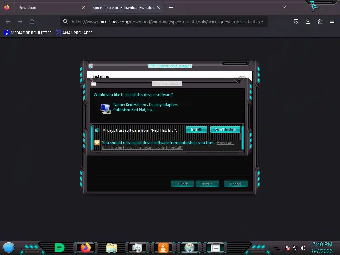Image resolution: width=340 pixels, height=255 pixels.
Task: Open the volume speaker tray icon
Action: [x=303, y=248]
